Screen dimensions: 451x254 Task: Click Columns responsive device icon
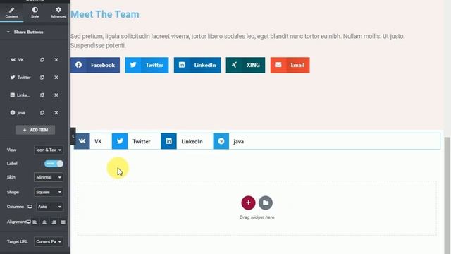tap(30, 207)
